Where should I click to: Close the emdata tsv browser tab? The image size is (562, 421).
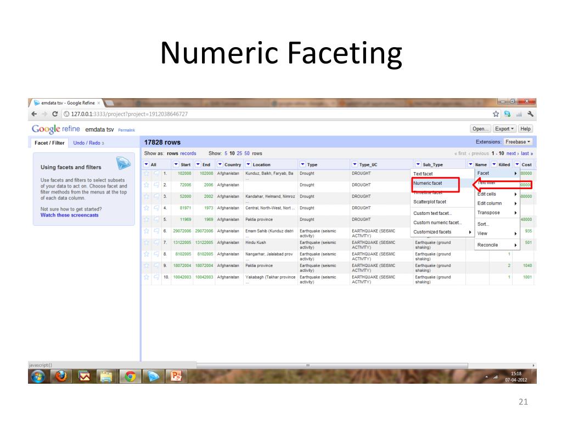(99, 103)
